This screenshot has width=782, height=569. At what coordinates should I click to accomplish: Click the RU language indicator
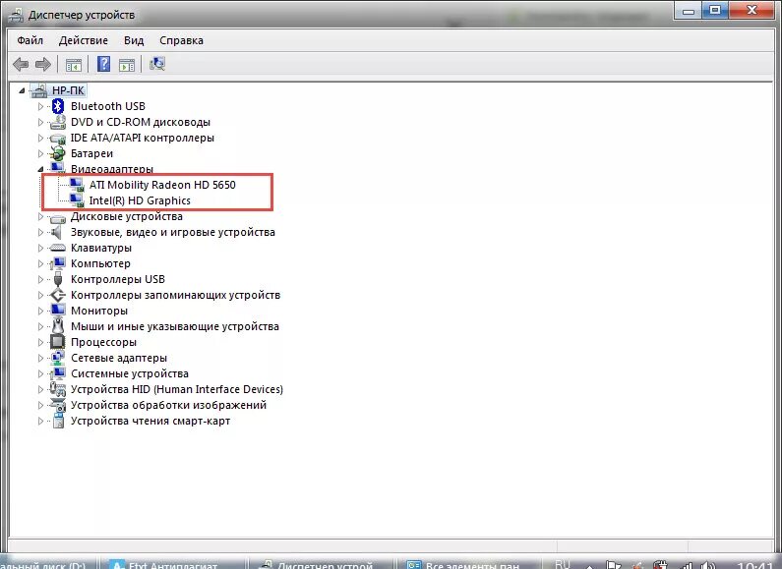pyautogui.click(x=562, y=564)
